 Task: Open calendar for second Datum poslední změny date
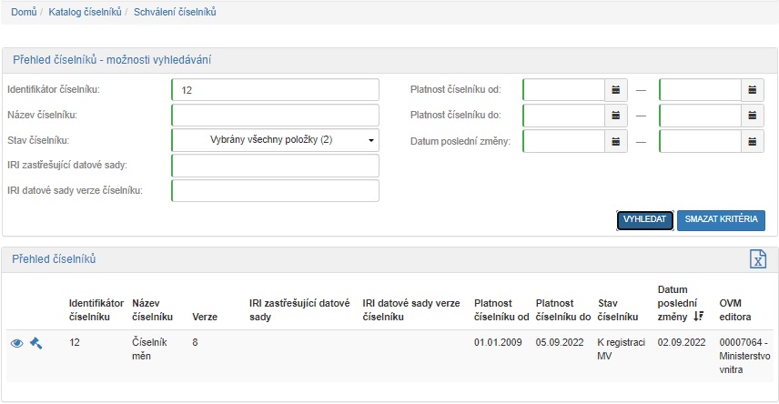[753, 141]
